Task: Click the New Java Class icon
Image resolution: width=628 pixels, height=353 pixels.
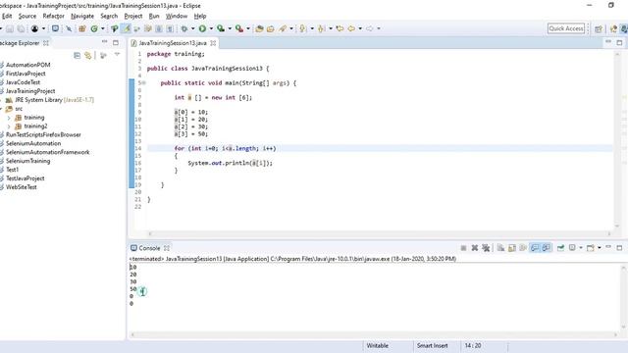Action: point(94,28)
